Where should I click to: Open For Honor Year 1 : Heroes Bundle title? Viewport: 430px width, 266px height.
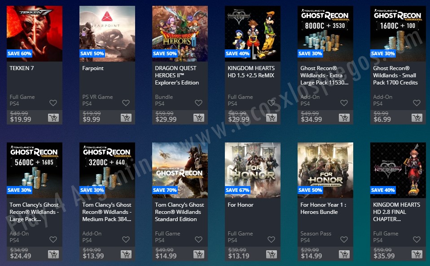(323, 208)
